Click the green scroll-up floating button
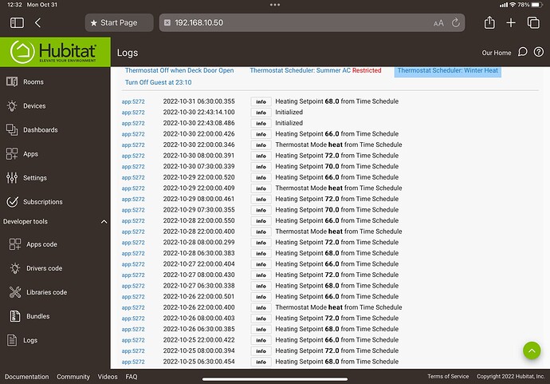The image size is (550, 384). pyautogui.click(x=532, y=350)
